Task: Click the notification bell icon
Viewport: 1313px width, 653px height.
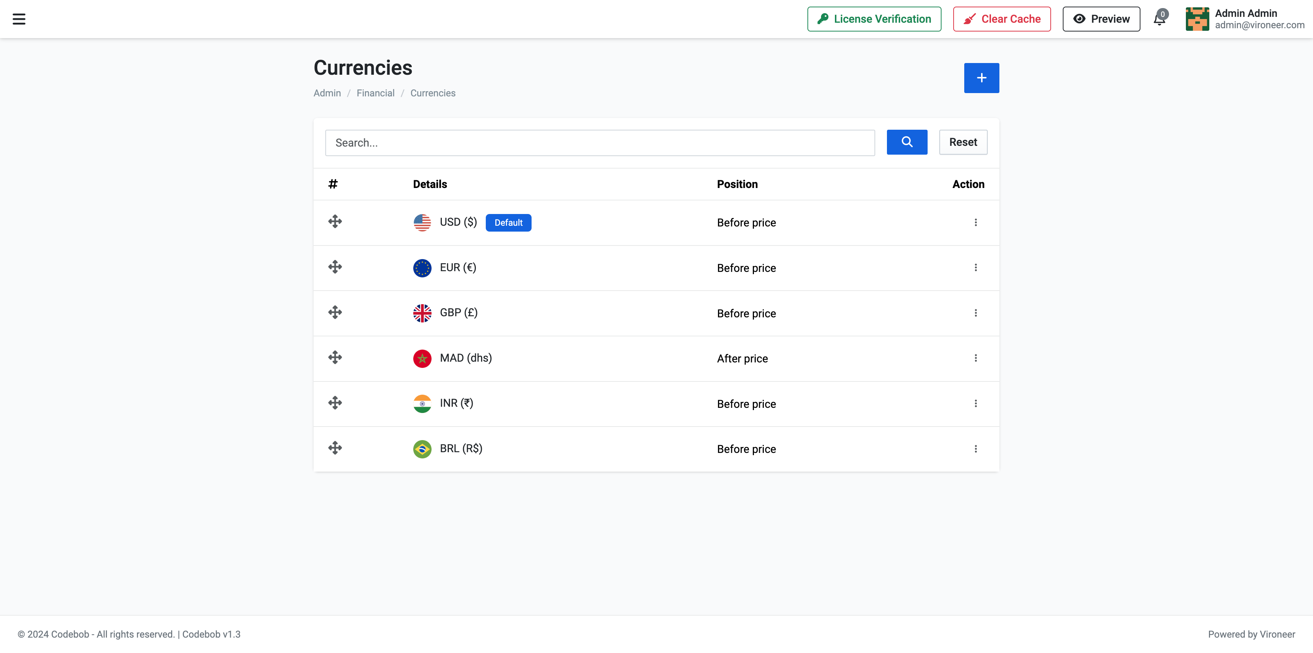Action: click(x=1159, y=19)
